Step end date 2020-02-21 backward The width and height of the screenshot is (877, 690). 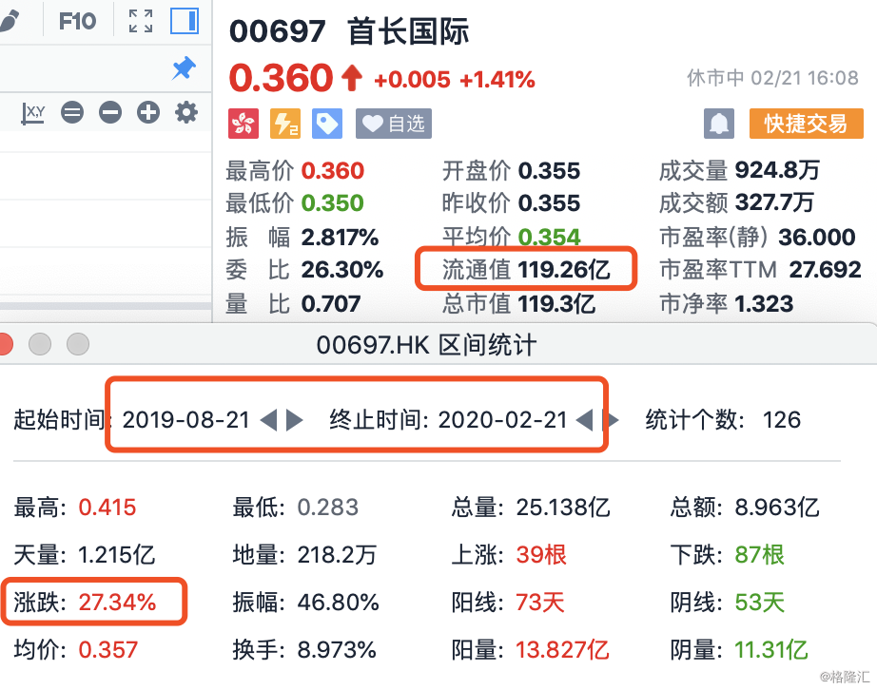tap(584, 420)
